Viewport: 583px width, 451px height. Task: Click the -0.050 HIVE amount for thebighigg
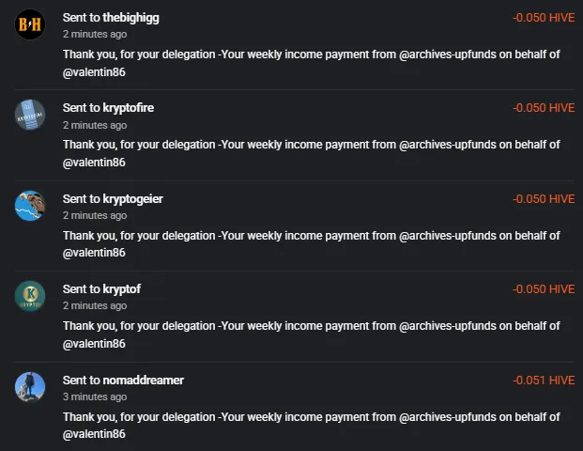click(x=544, y=18)
